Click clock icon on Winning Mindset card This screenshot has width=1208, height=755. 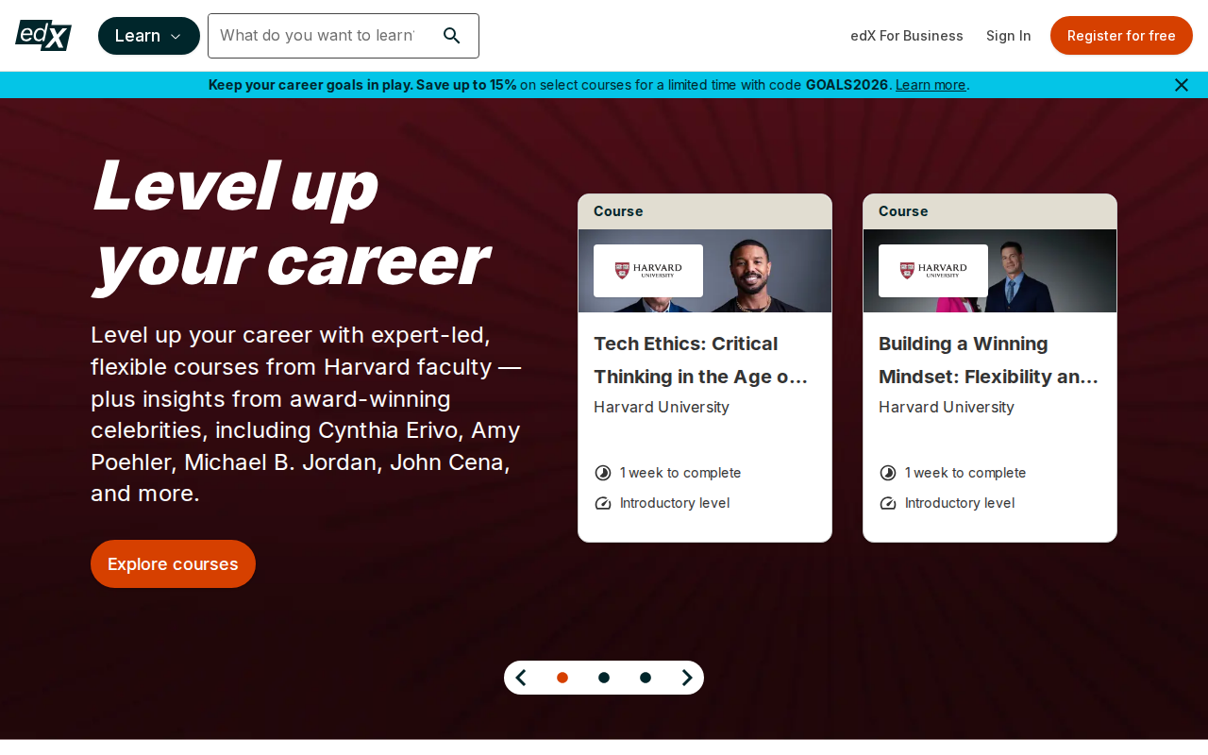click(888, 473)
